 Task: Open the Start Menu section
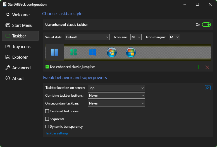(20, 25)
